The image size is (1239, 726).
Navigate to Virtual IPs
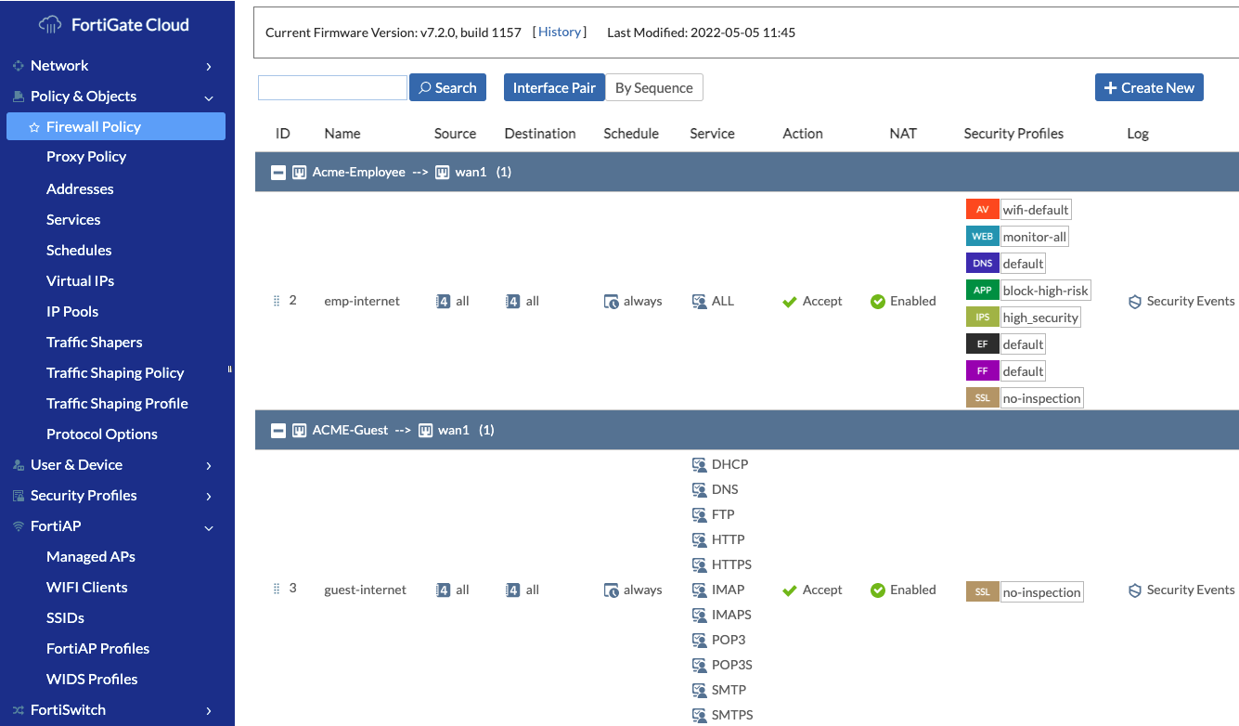(81, 280)
